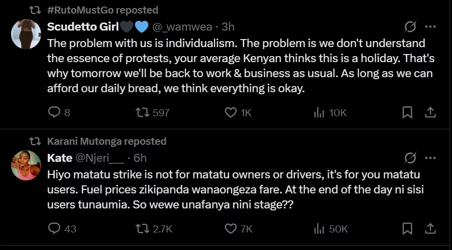Open Karani Mutonga reposted link

click(107, 141)
